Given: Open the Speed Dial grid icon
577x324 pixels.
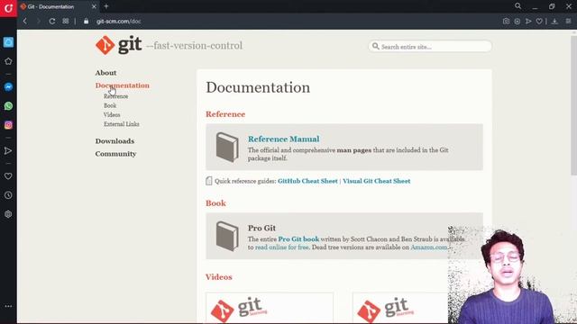Looking at the screenshot, I should click(x=66, y=22).
